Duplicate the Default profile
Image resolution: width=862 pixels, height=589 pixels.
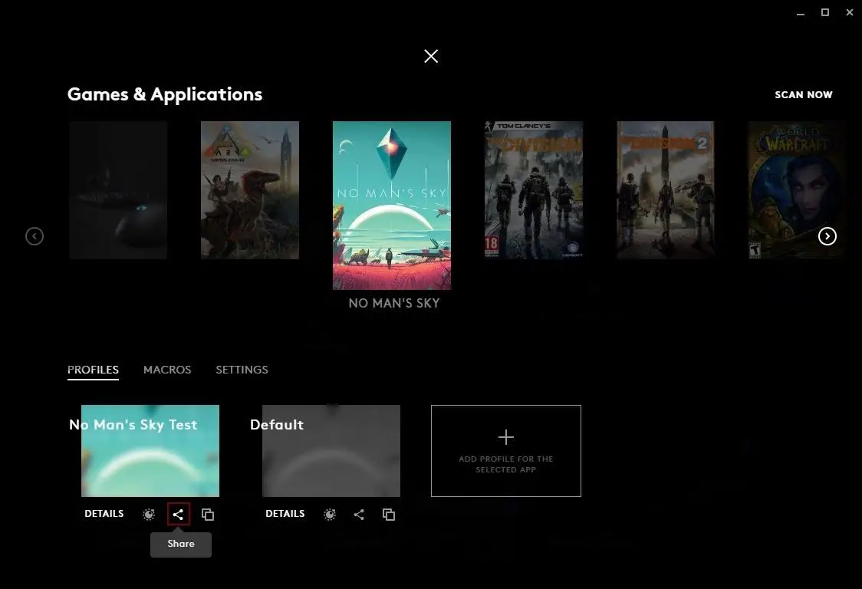click(x=389, y=514)
